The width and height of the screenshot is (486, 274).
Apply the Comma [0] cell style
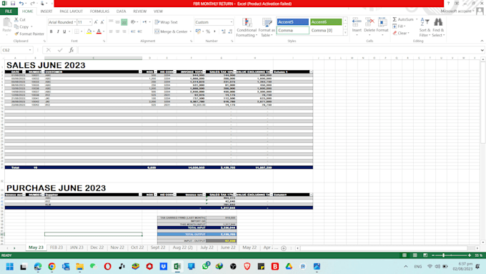(x=326, y=31)
